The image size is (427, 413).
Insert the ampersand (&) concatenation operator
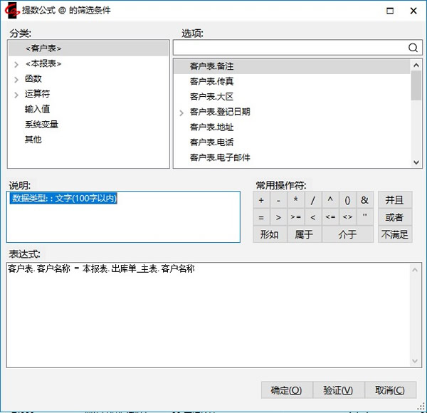point(364,200)
